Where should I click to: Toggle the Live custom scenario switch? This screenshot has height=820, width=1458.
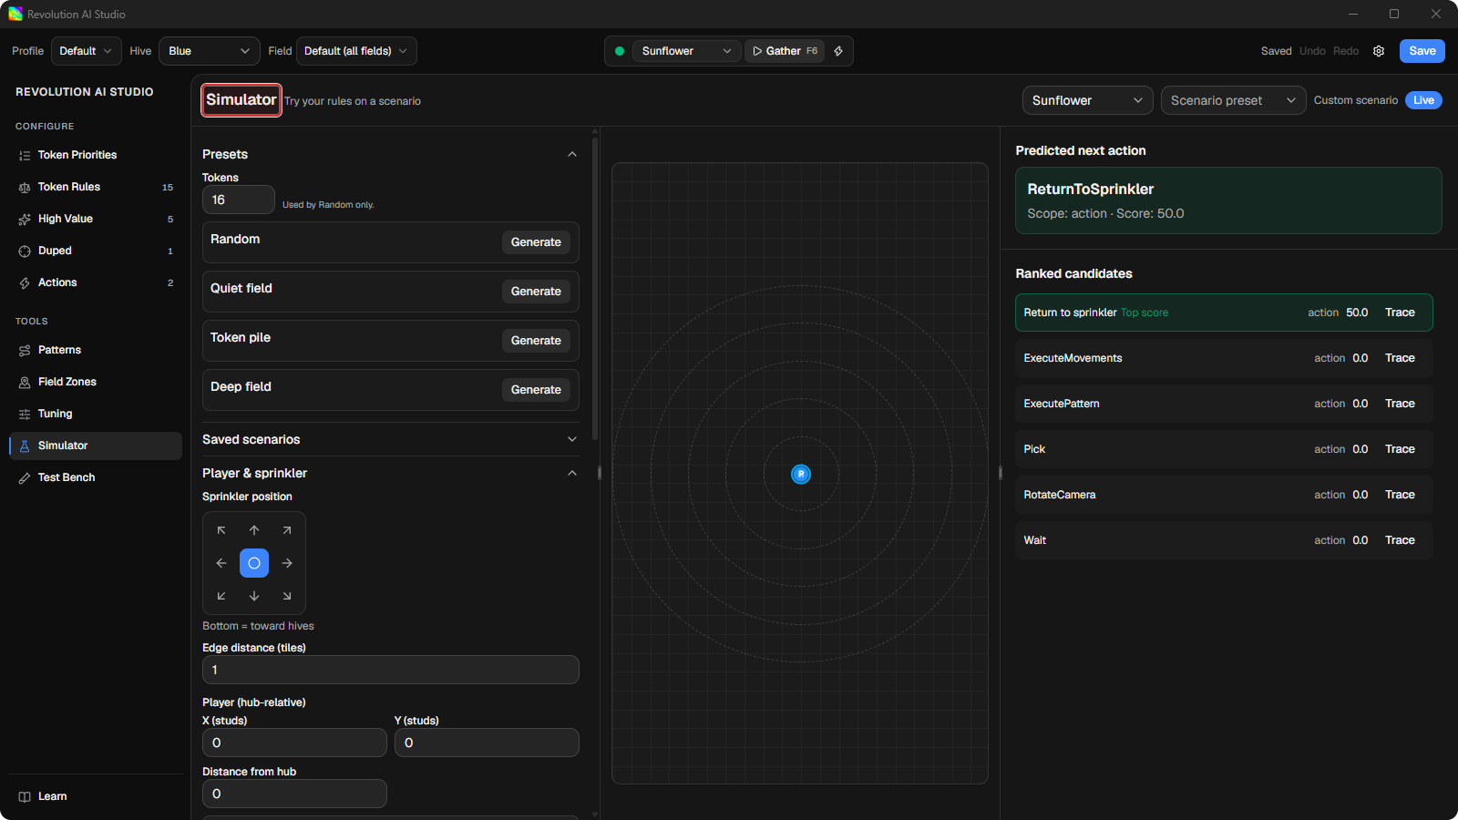pos(1423,100)
